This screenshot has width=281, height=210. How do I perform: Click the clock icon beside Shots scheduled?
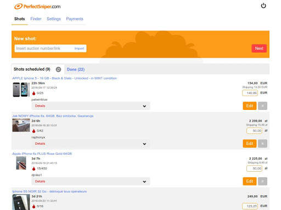58,69
